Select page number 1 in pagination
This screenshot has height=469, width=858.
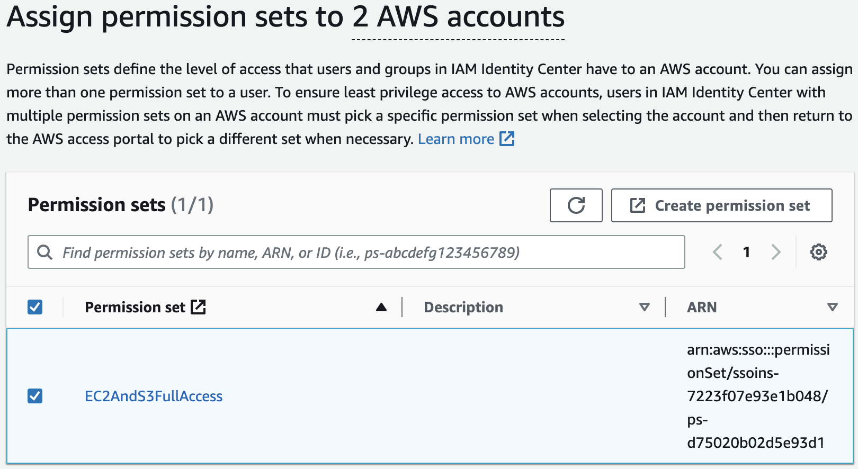coord(746,252)
